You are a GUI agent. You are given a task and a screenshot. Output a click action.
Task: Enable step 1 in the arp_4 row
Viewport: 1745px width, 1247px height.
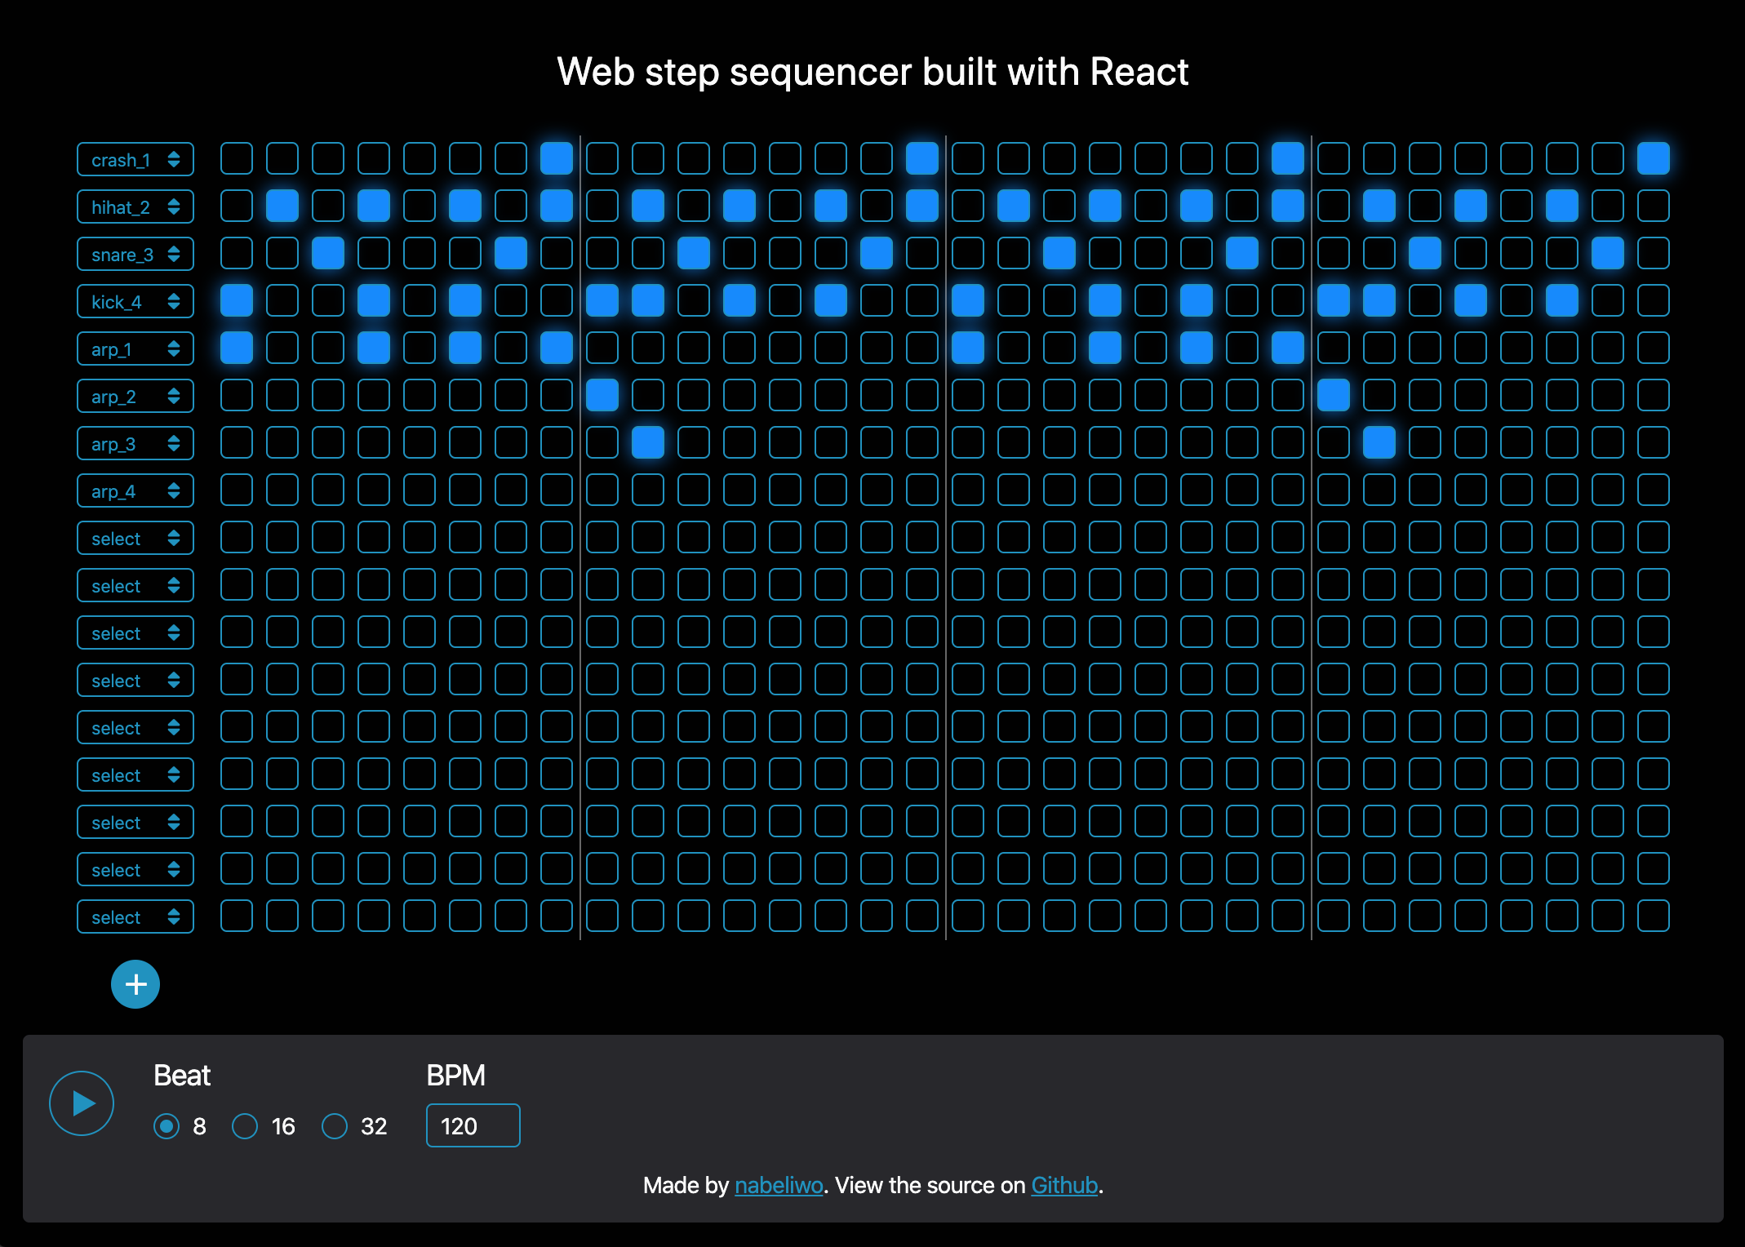[x=237, y=490]
